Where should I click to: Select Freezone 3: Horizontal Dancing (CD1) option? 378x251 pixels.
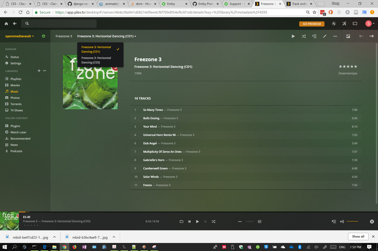[x=100, y=49]
